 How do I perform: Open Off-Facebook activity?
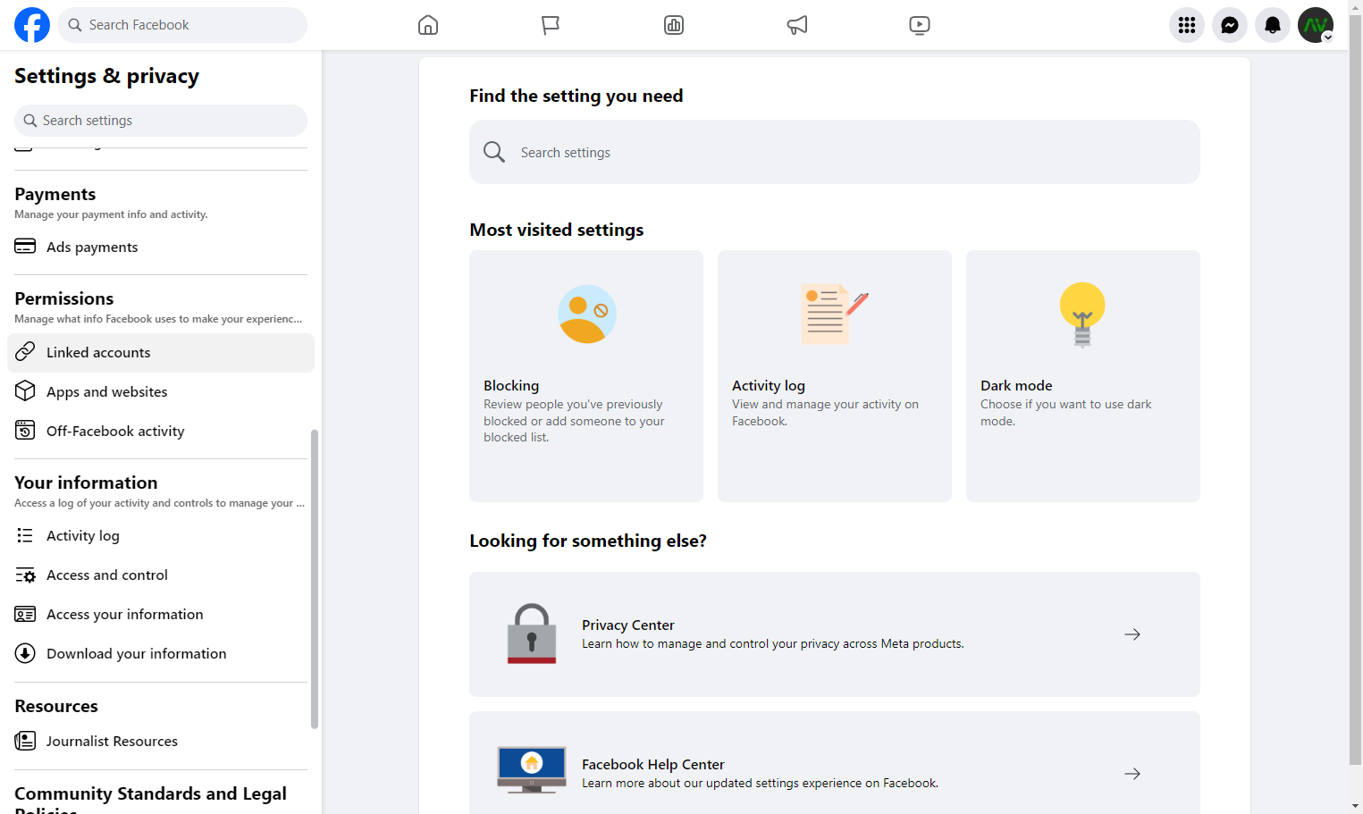pyautogui.click(x=161, y=432)
